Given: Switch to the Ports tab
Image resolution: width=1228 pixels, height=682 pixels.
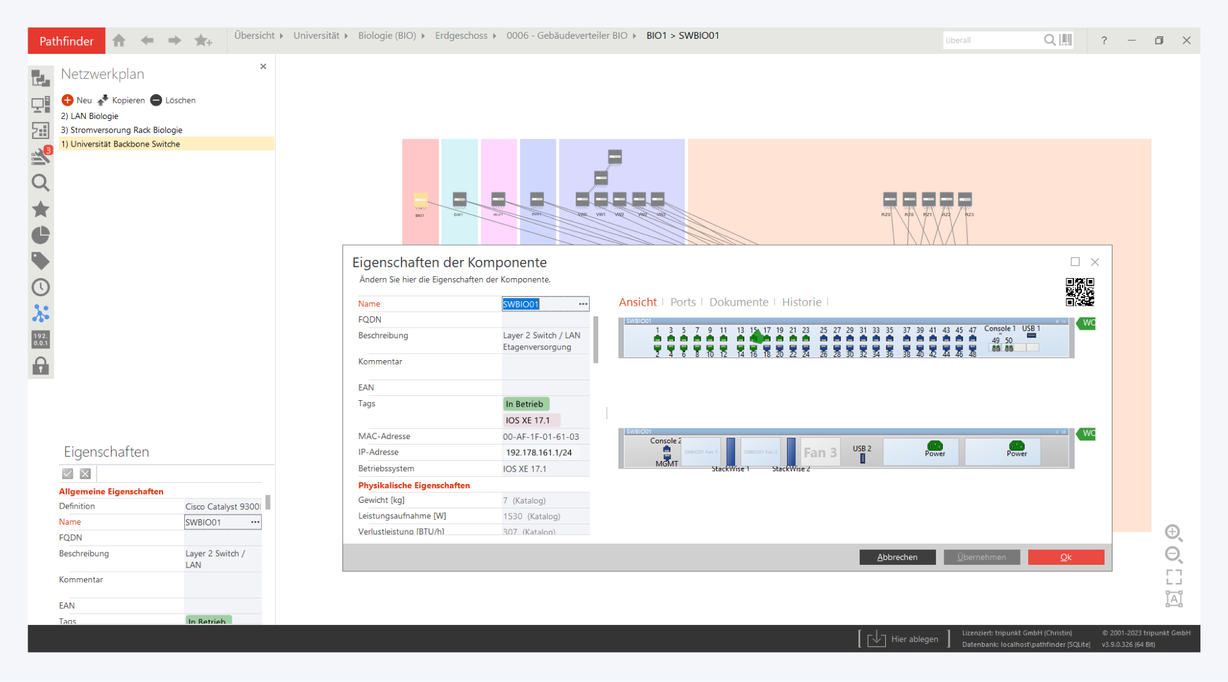Looking at the screenshot, I should coord(683,302).
